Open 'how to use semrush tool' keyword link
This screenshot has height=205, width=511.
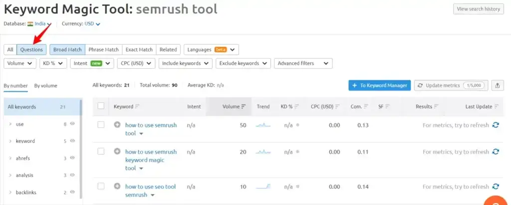(151, 129)
